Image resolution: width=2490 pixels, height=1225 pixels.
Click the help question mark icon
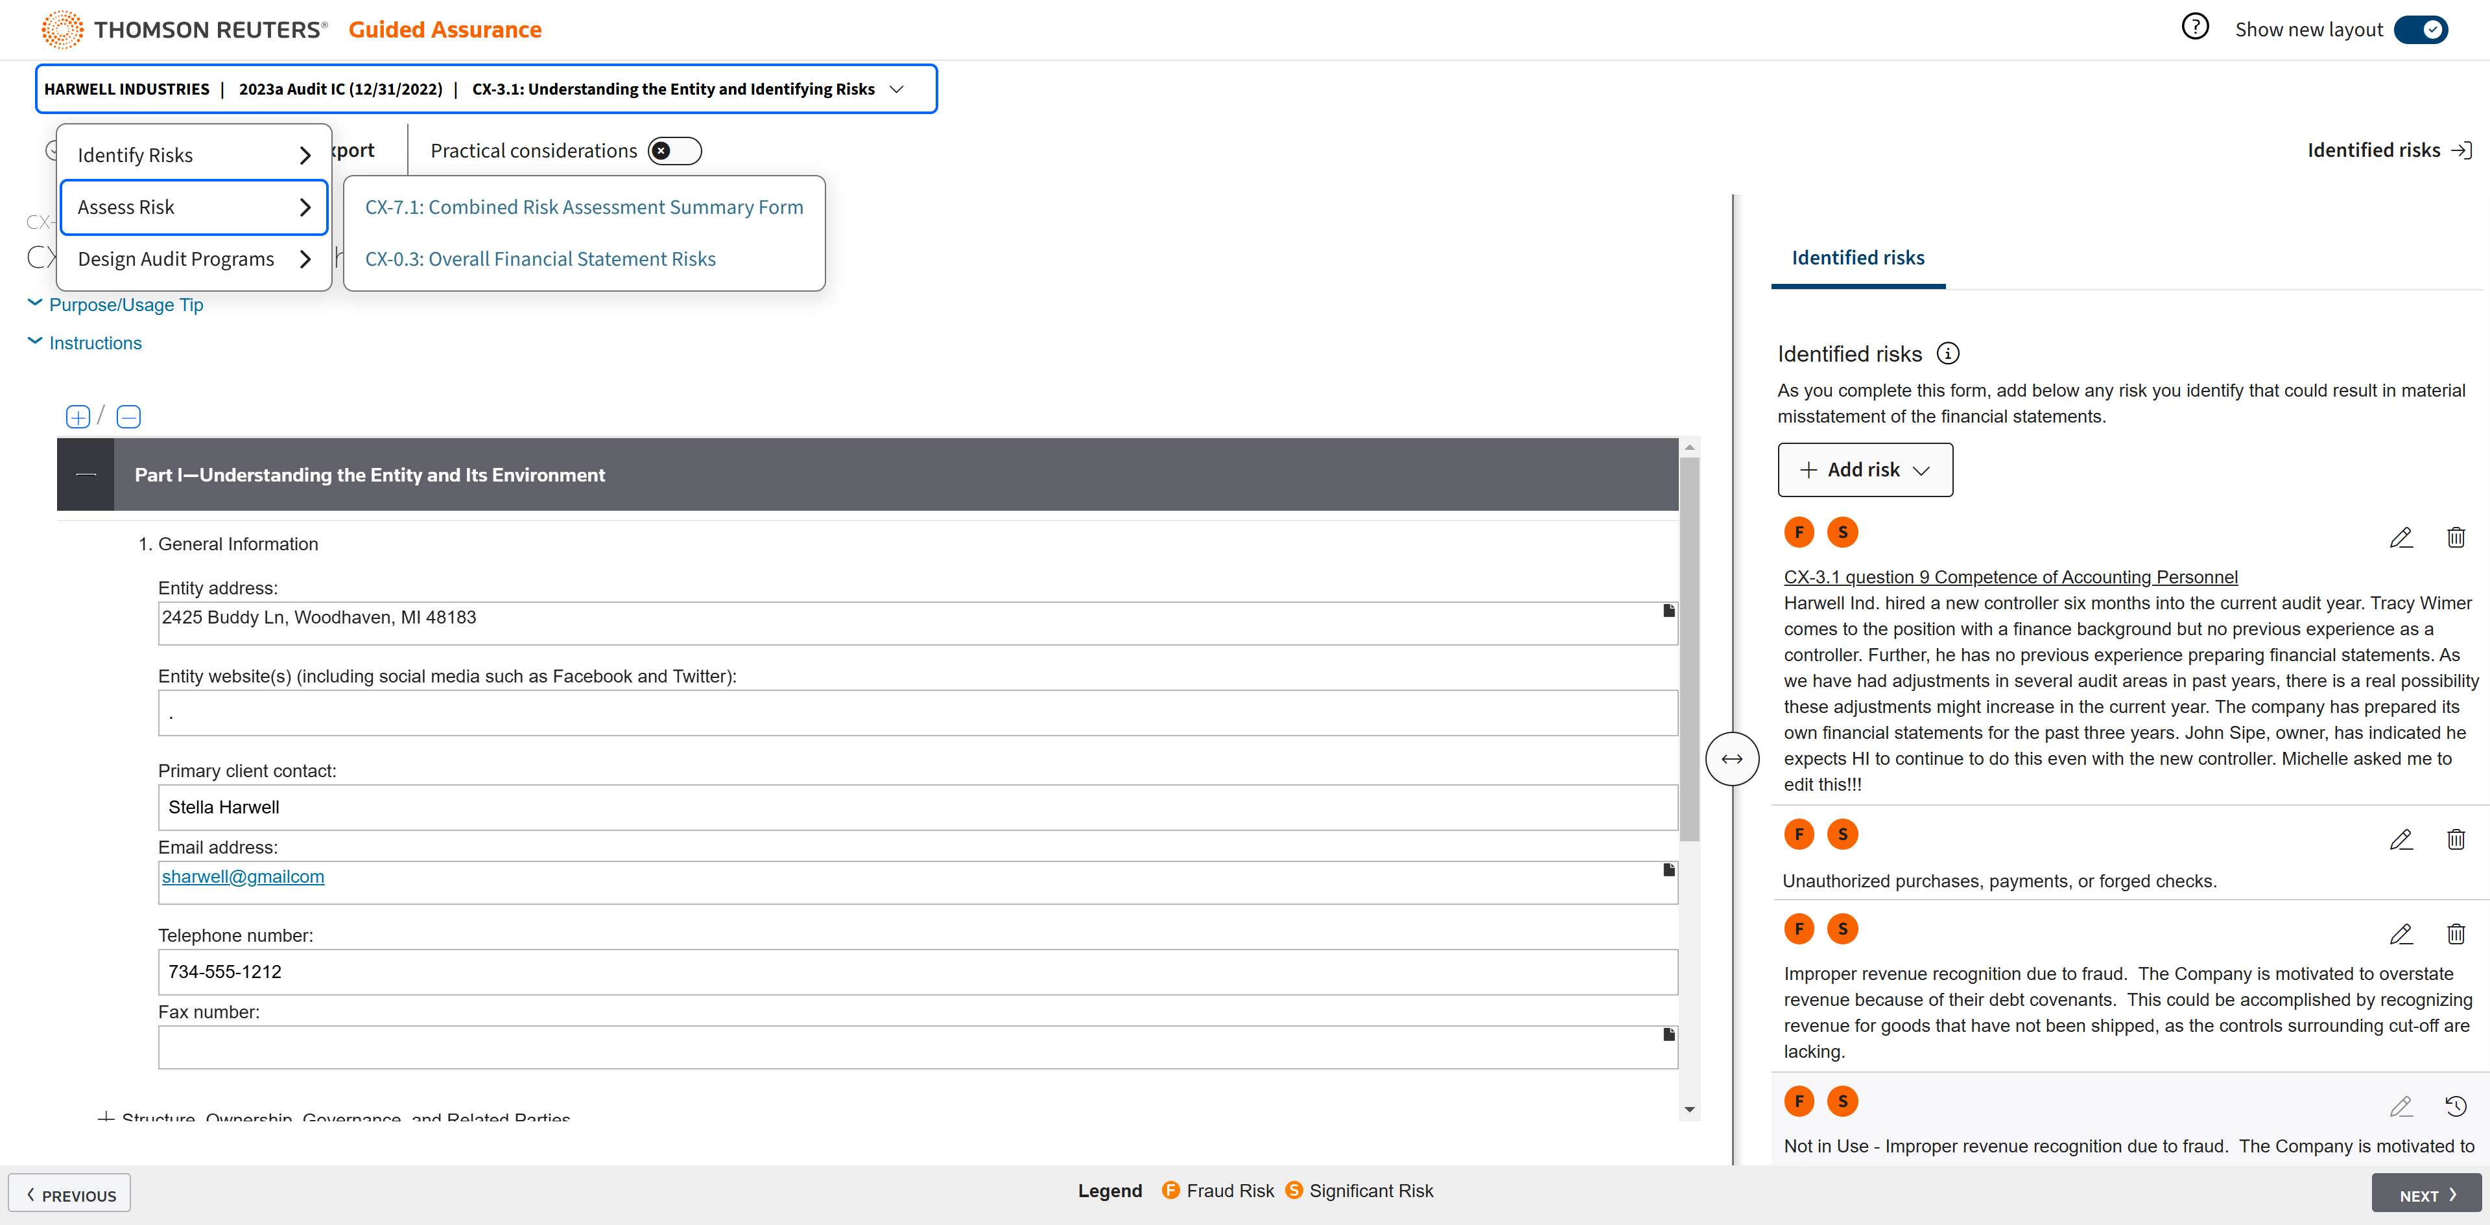pyautogui.click(x=2194, y=27)
